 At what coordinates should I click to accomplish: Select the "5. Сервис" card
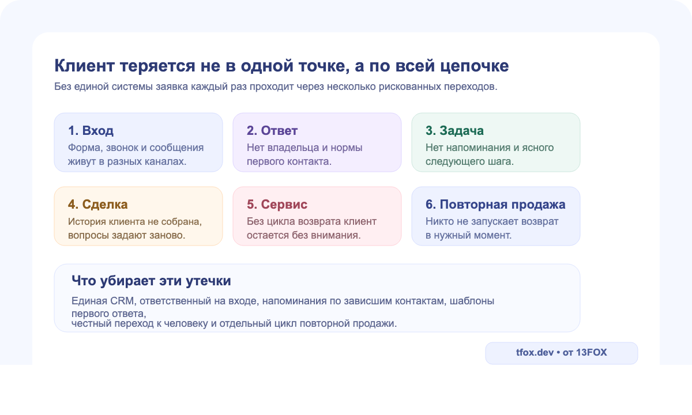click(x=317, y=216)
